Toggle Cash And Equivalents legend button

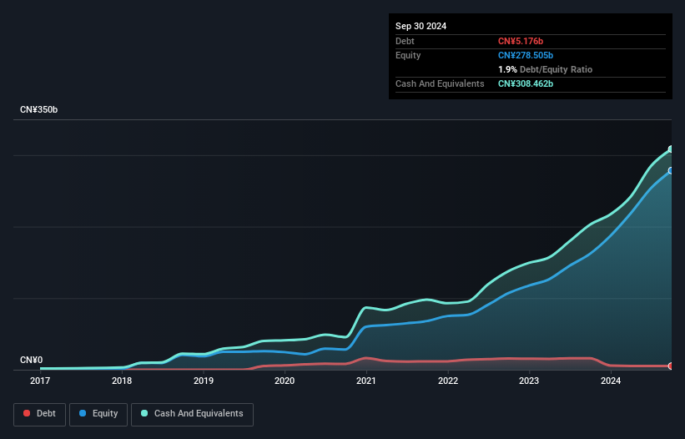[192, 414]
